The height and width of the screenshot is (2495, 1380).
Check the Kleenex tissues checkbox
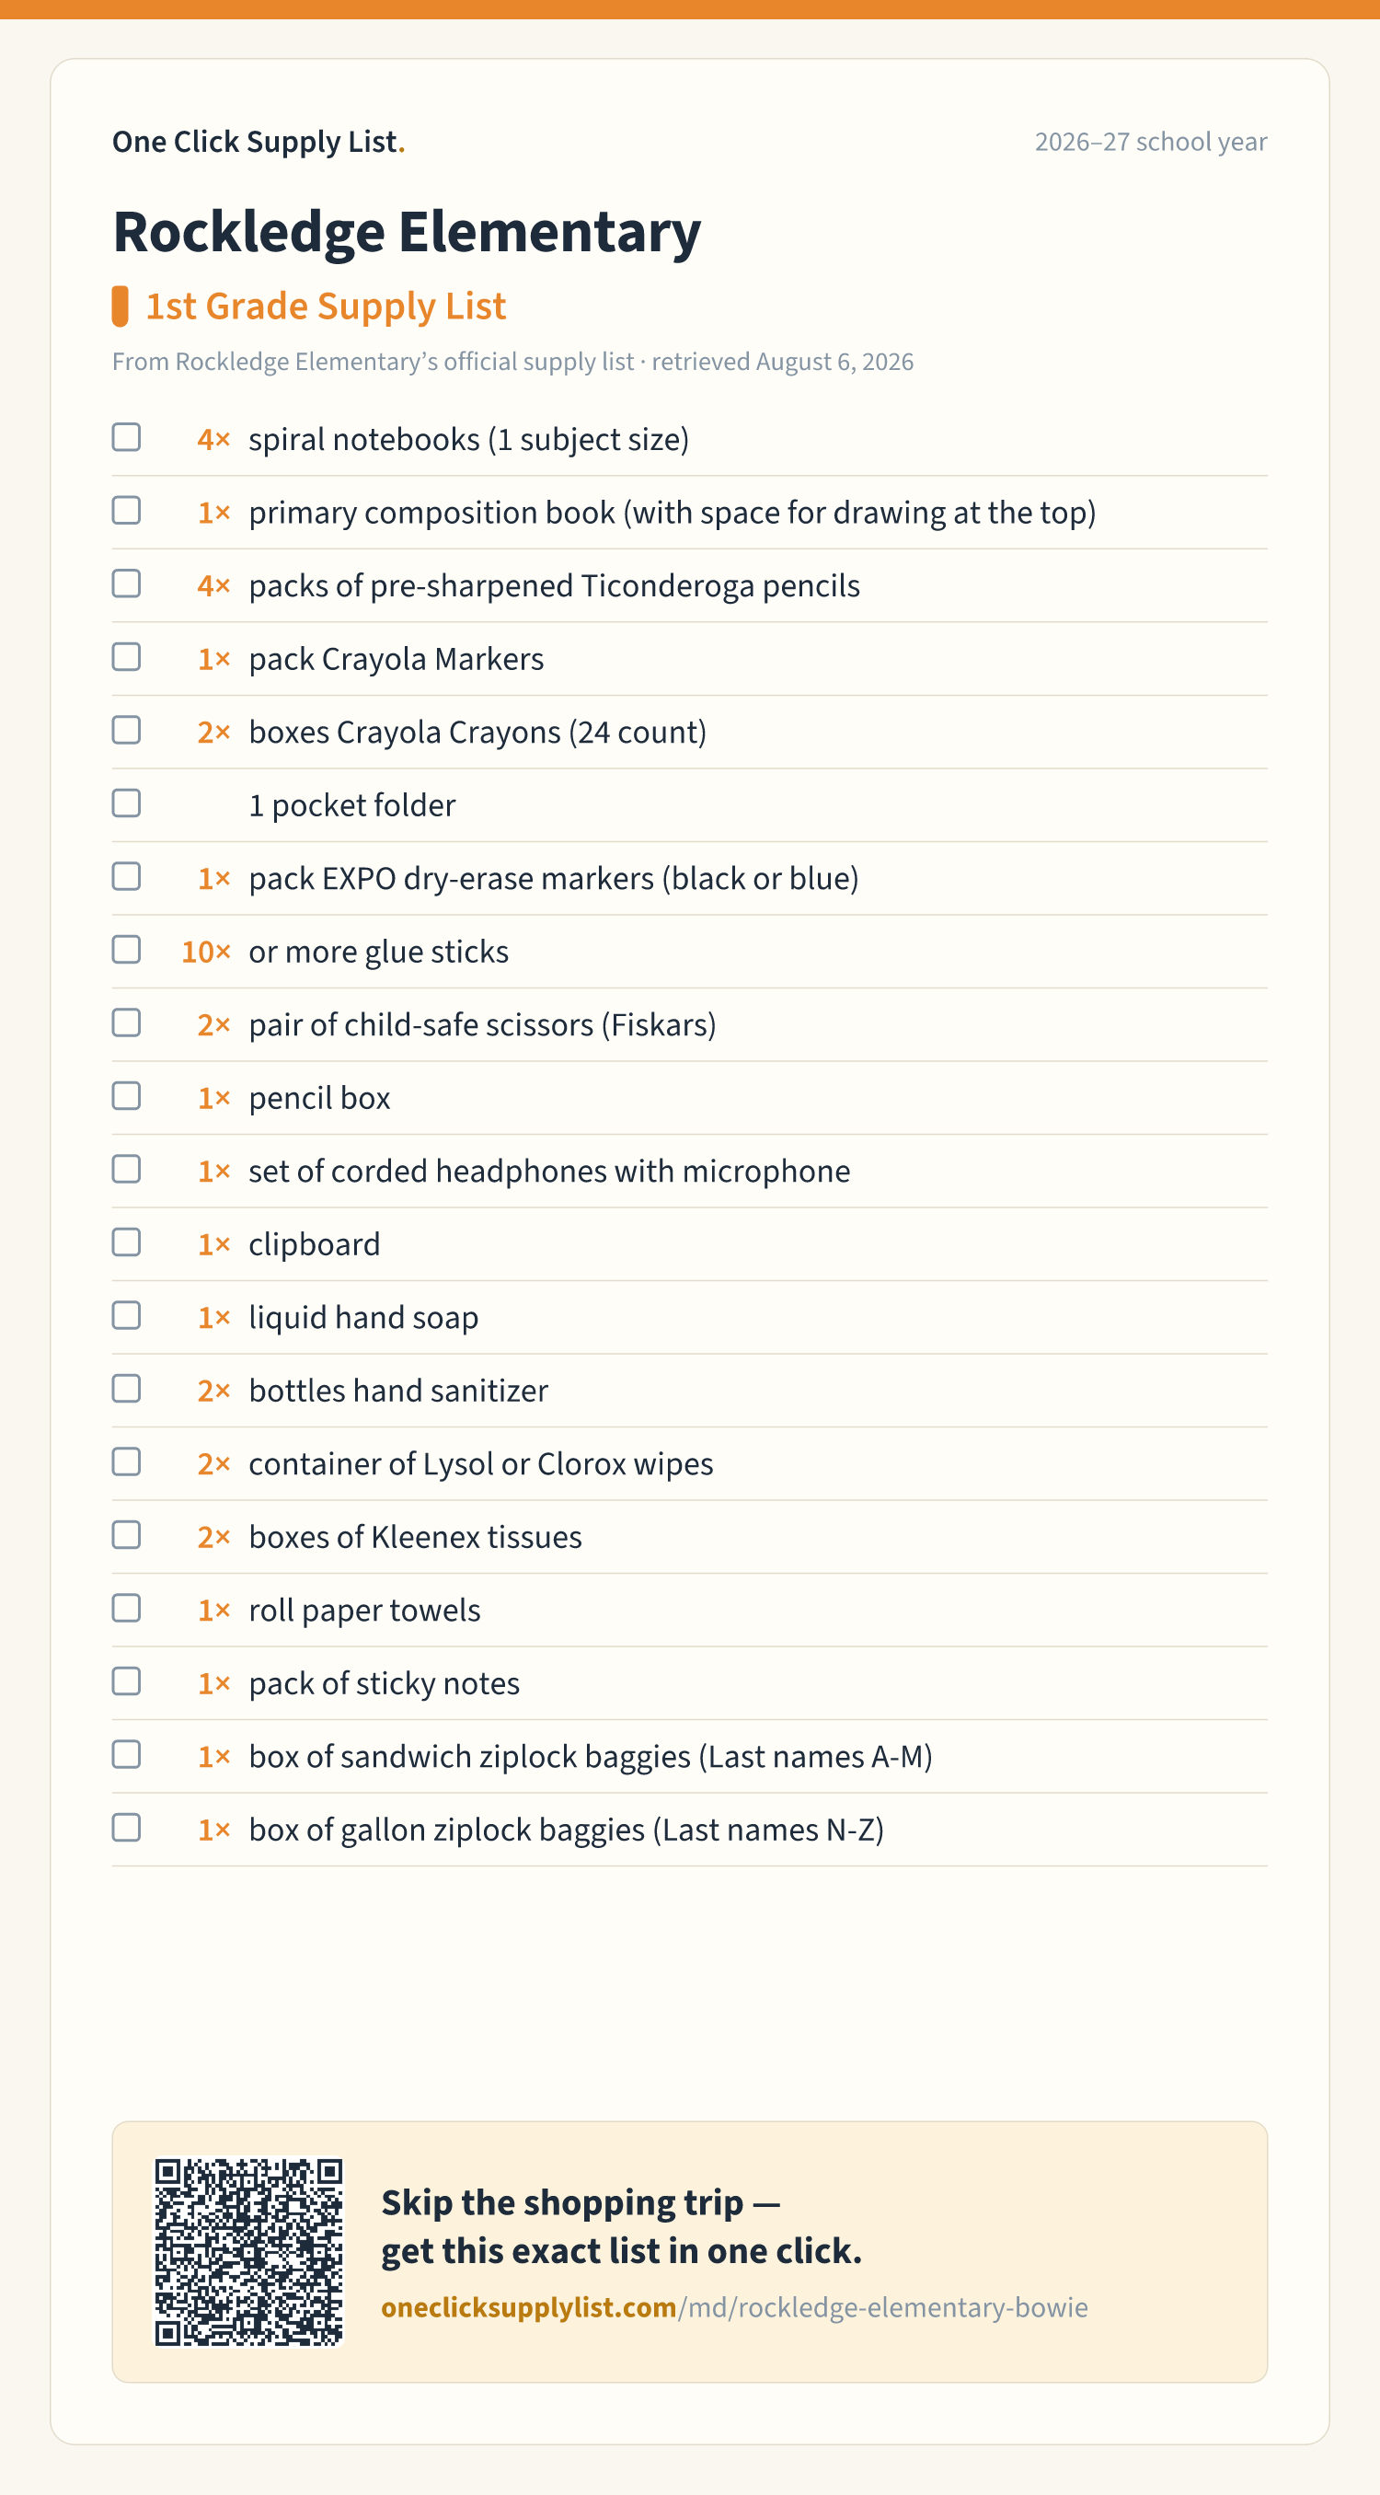coord(126,1535)
